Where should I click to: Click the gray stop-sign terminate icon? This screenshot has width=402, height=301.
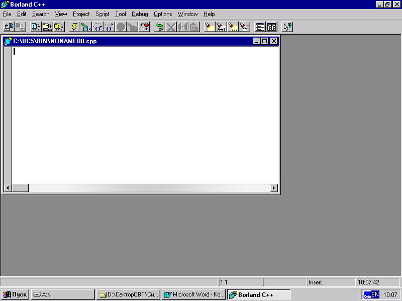[x=121, y=27]
